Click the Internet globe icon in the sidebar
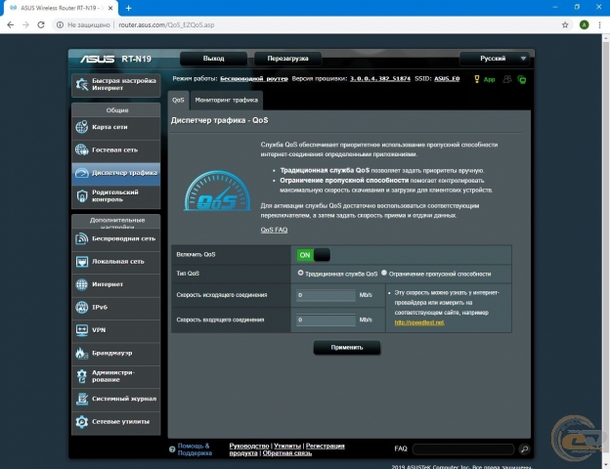This screenshot has height=469, width=610. pos(82,284)
